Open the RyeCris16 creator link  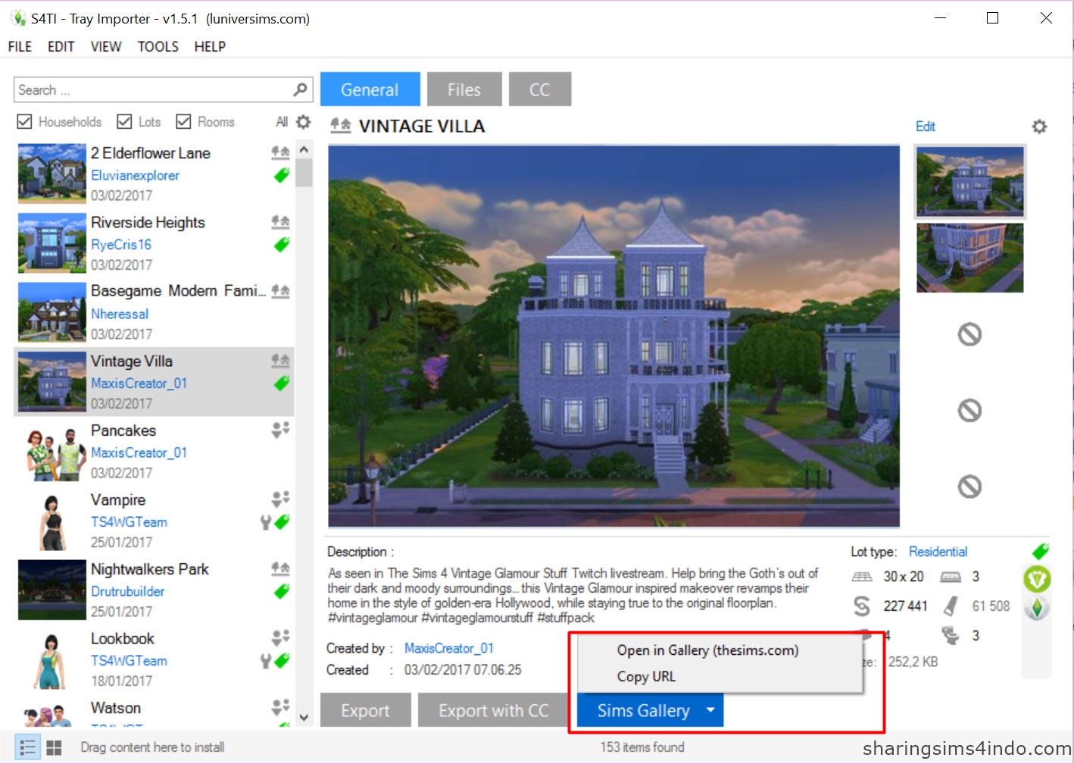coord(121,245)
